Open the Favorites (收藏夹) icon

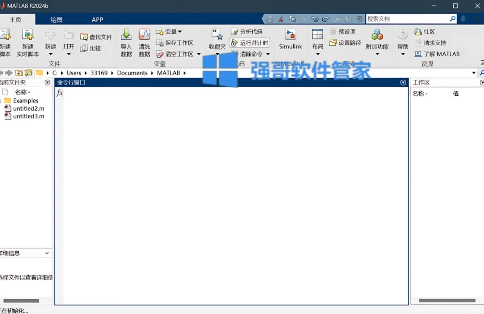(x=217, y=34)
